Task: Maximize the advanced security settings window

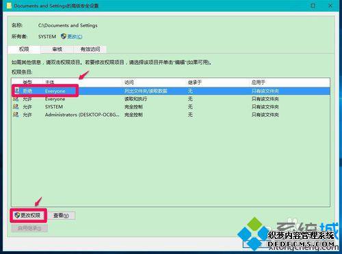Action: [313, 5]
